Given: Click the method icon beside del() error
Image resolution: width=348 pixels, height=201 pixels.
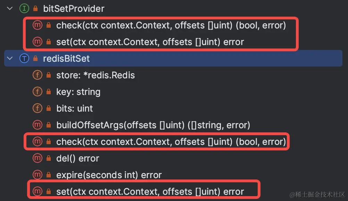Looking at the screenshot, I should 37,158.
